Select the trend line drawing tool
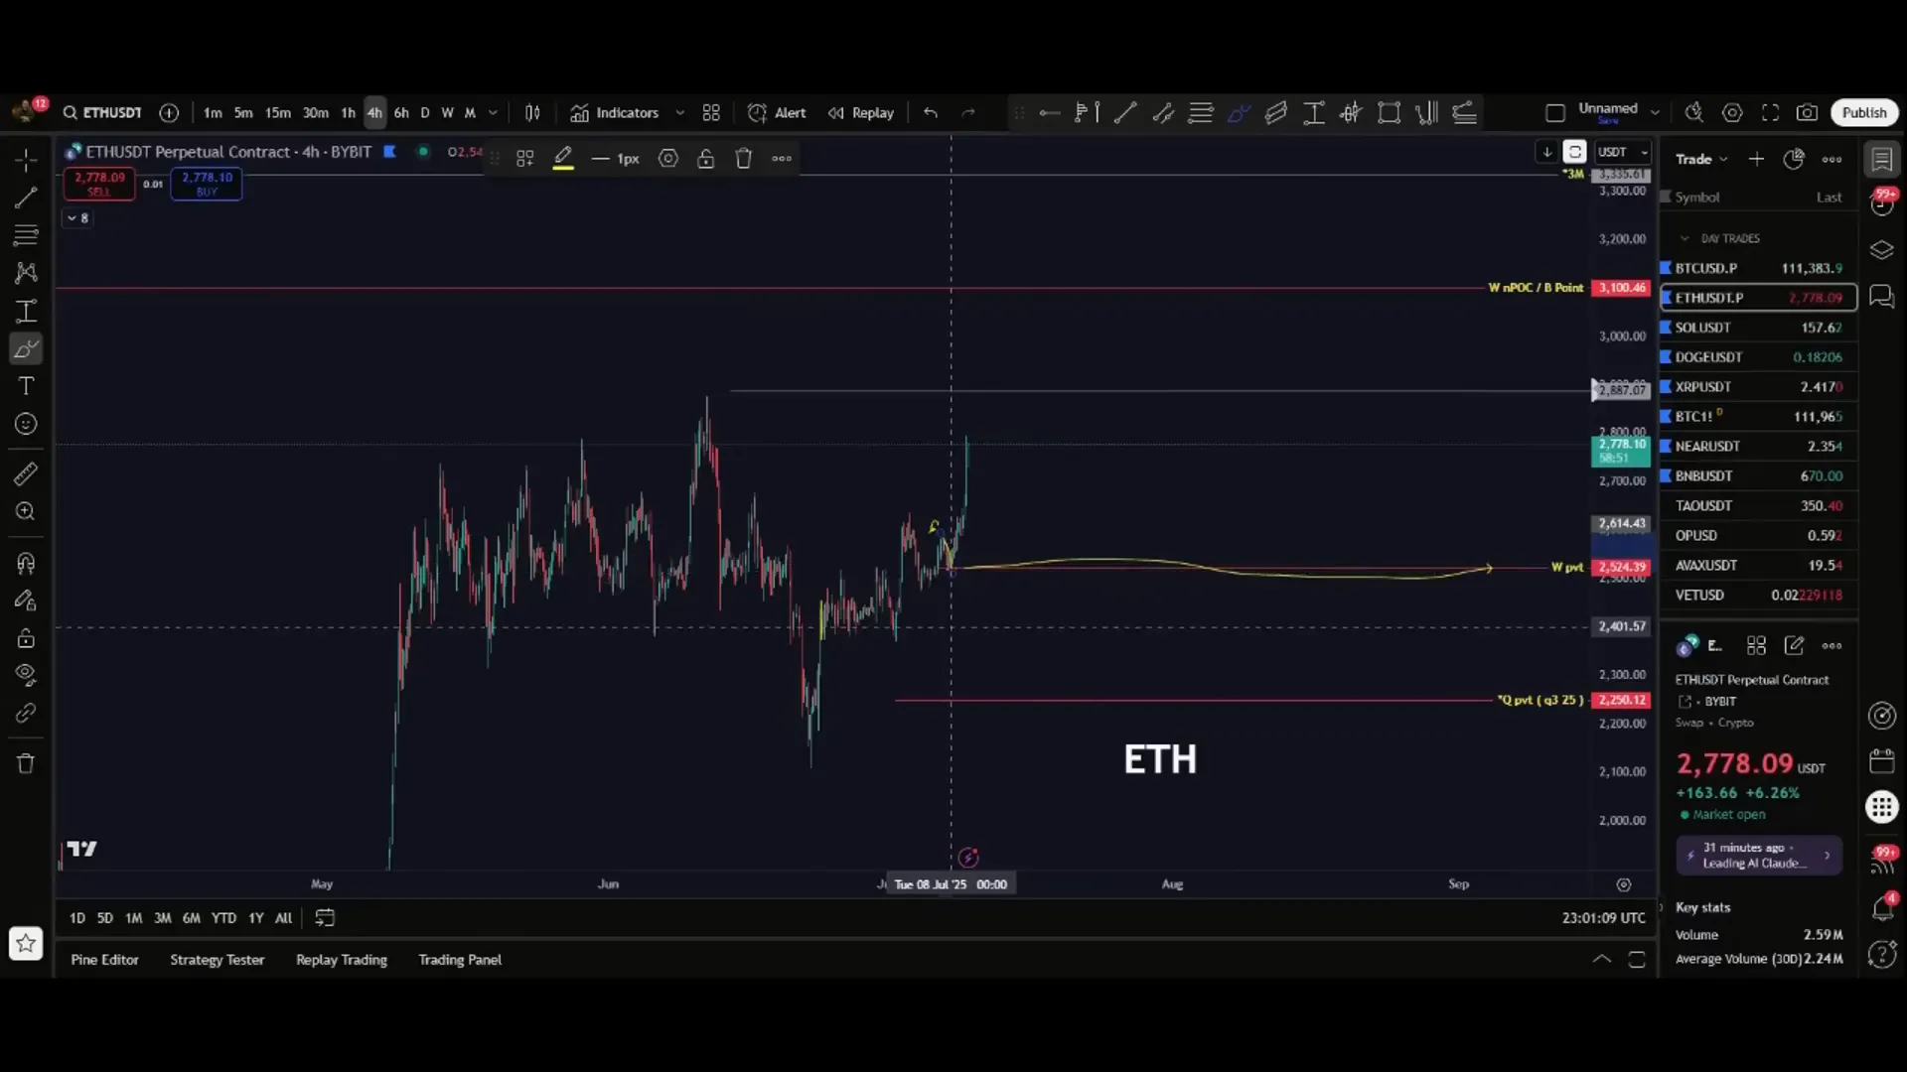 click(26, 198)
